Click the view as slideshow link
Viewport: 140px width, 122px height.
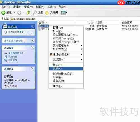(x=16, y=32)
